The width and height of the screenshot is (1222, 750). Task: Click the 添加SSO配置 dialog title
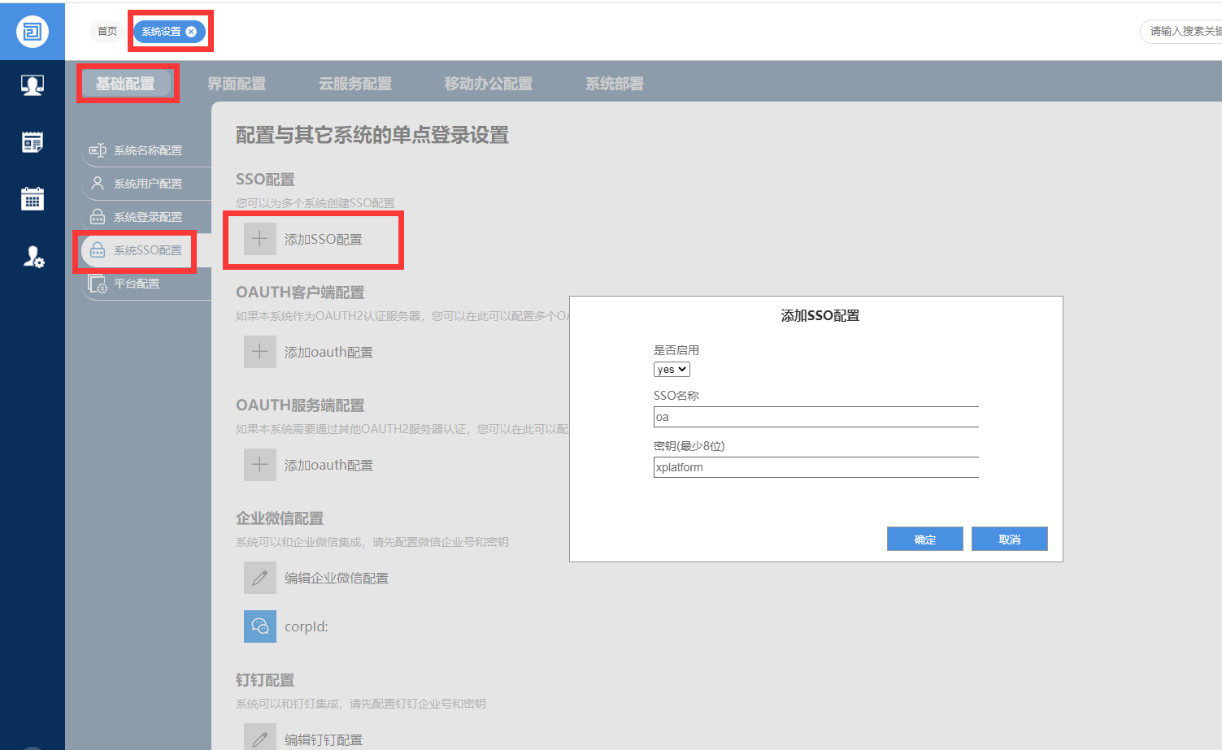point(820,315)
